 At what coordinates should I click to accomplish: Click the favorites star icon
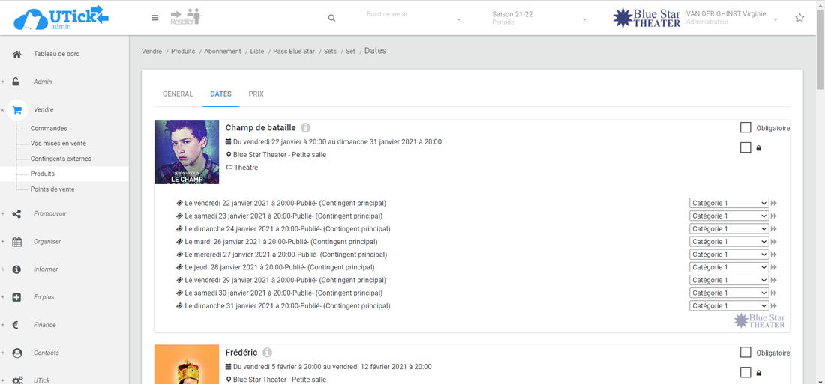[x=799, y=18]
